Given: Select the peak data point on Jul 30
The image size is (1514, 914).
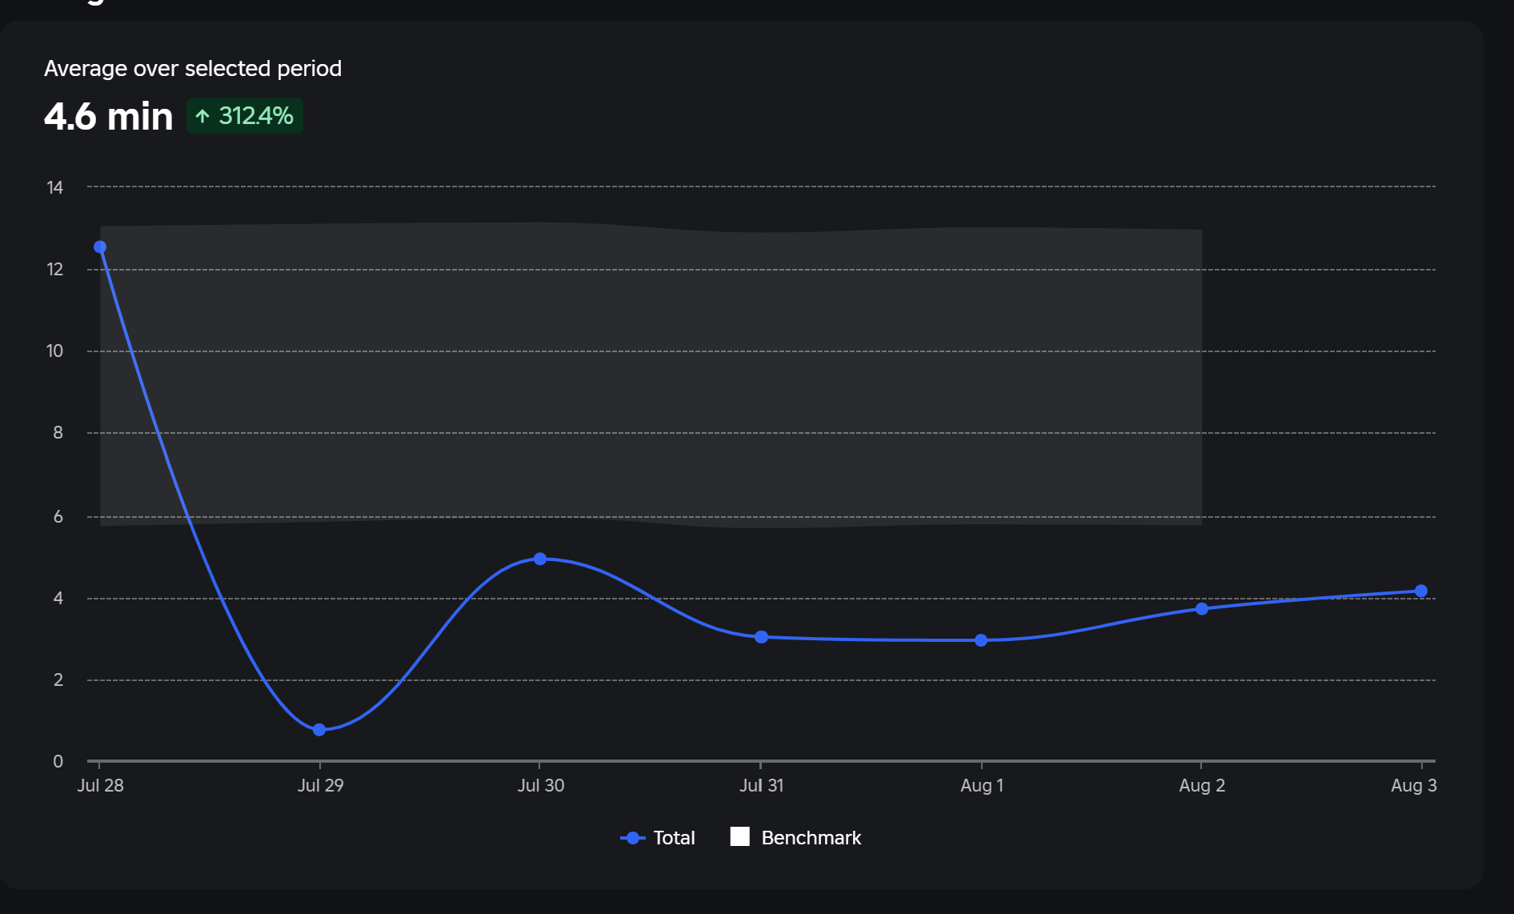Looking at the screenshot, I should point(541,558).
